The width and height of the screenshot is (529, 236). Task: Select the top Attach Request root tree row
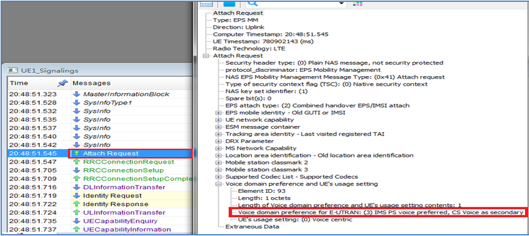[x=238, y=13]
